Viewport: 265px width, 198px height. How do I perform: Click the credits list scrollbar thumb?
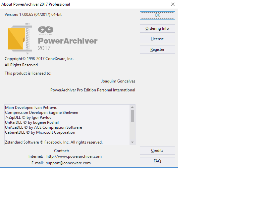(132, 116)
